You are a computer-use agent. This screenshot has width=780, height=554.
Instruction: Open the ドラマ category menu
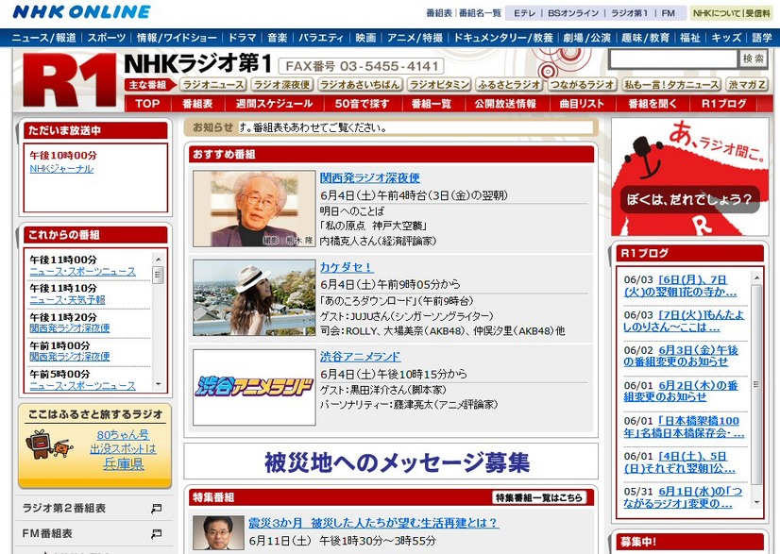242,38
